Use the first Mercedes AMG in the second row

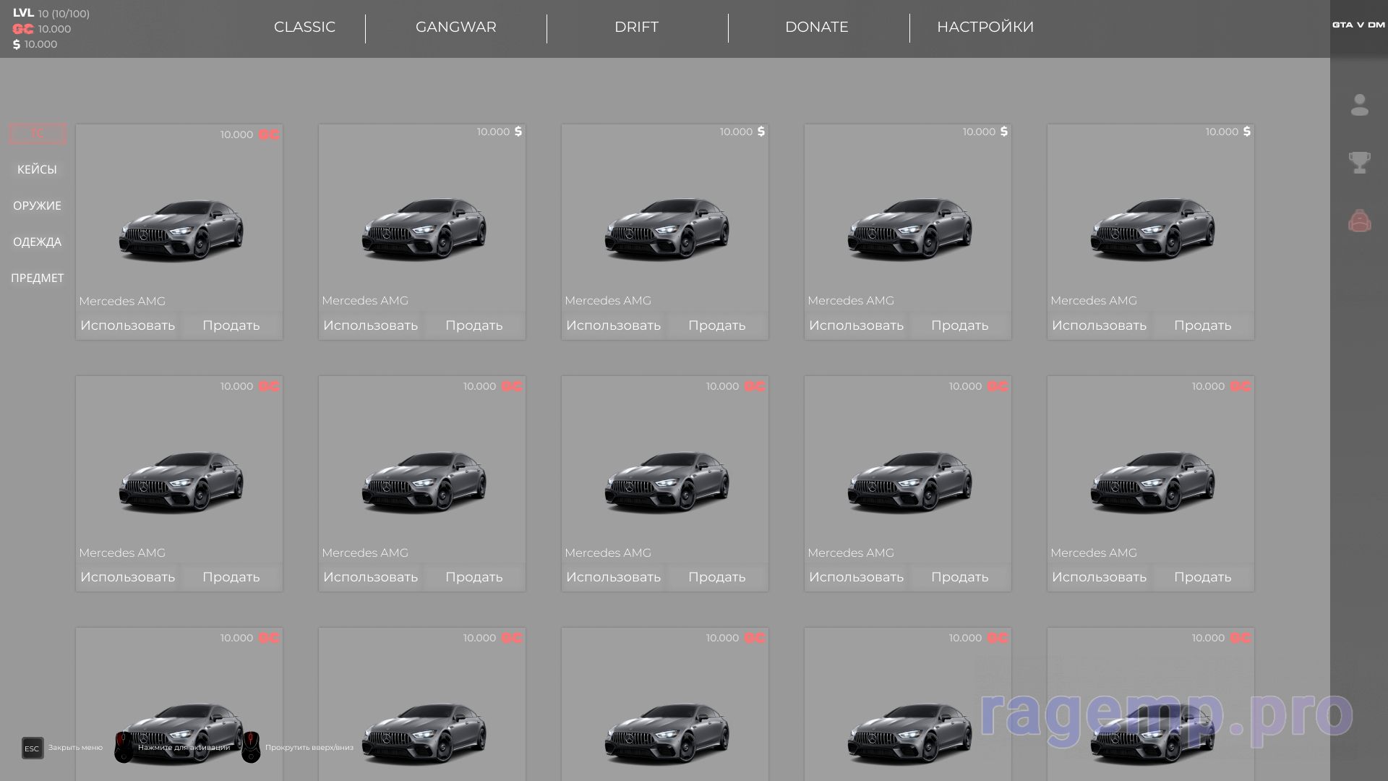pyautogui.click(x=128, y=577)
